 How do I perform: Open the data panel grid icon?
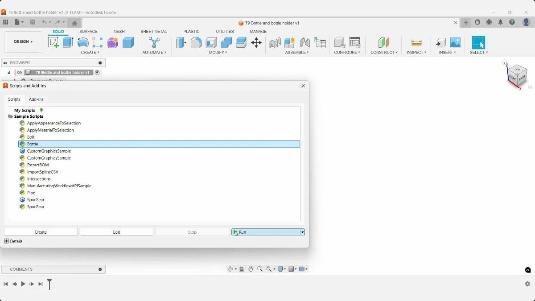click(x=5, y=22)
